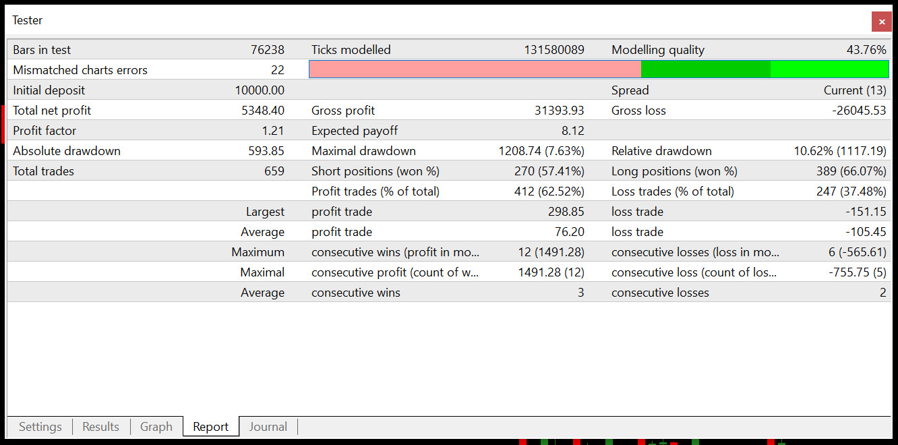Open the Graph tab
The image size is (898, 445).
pos(156,427)
